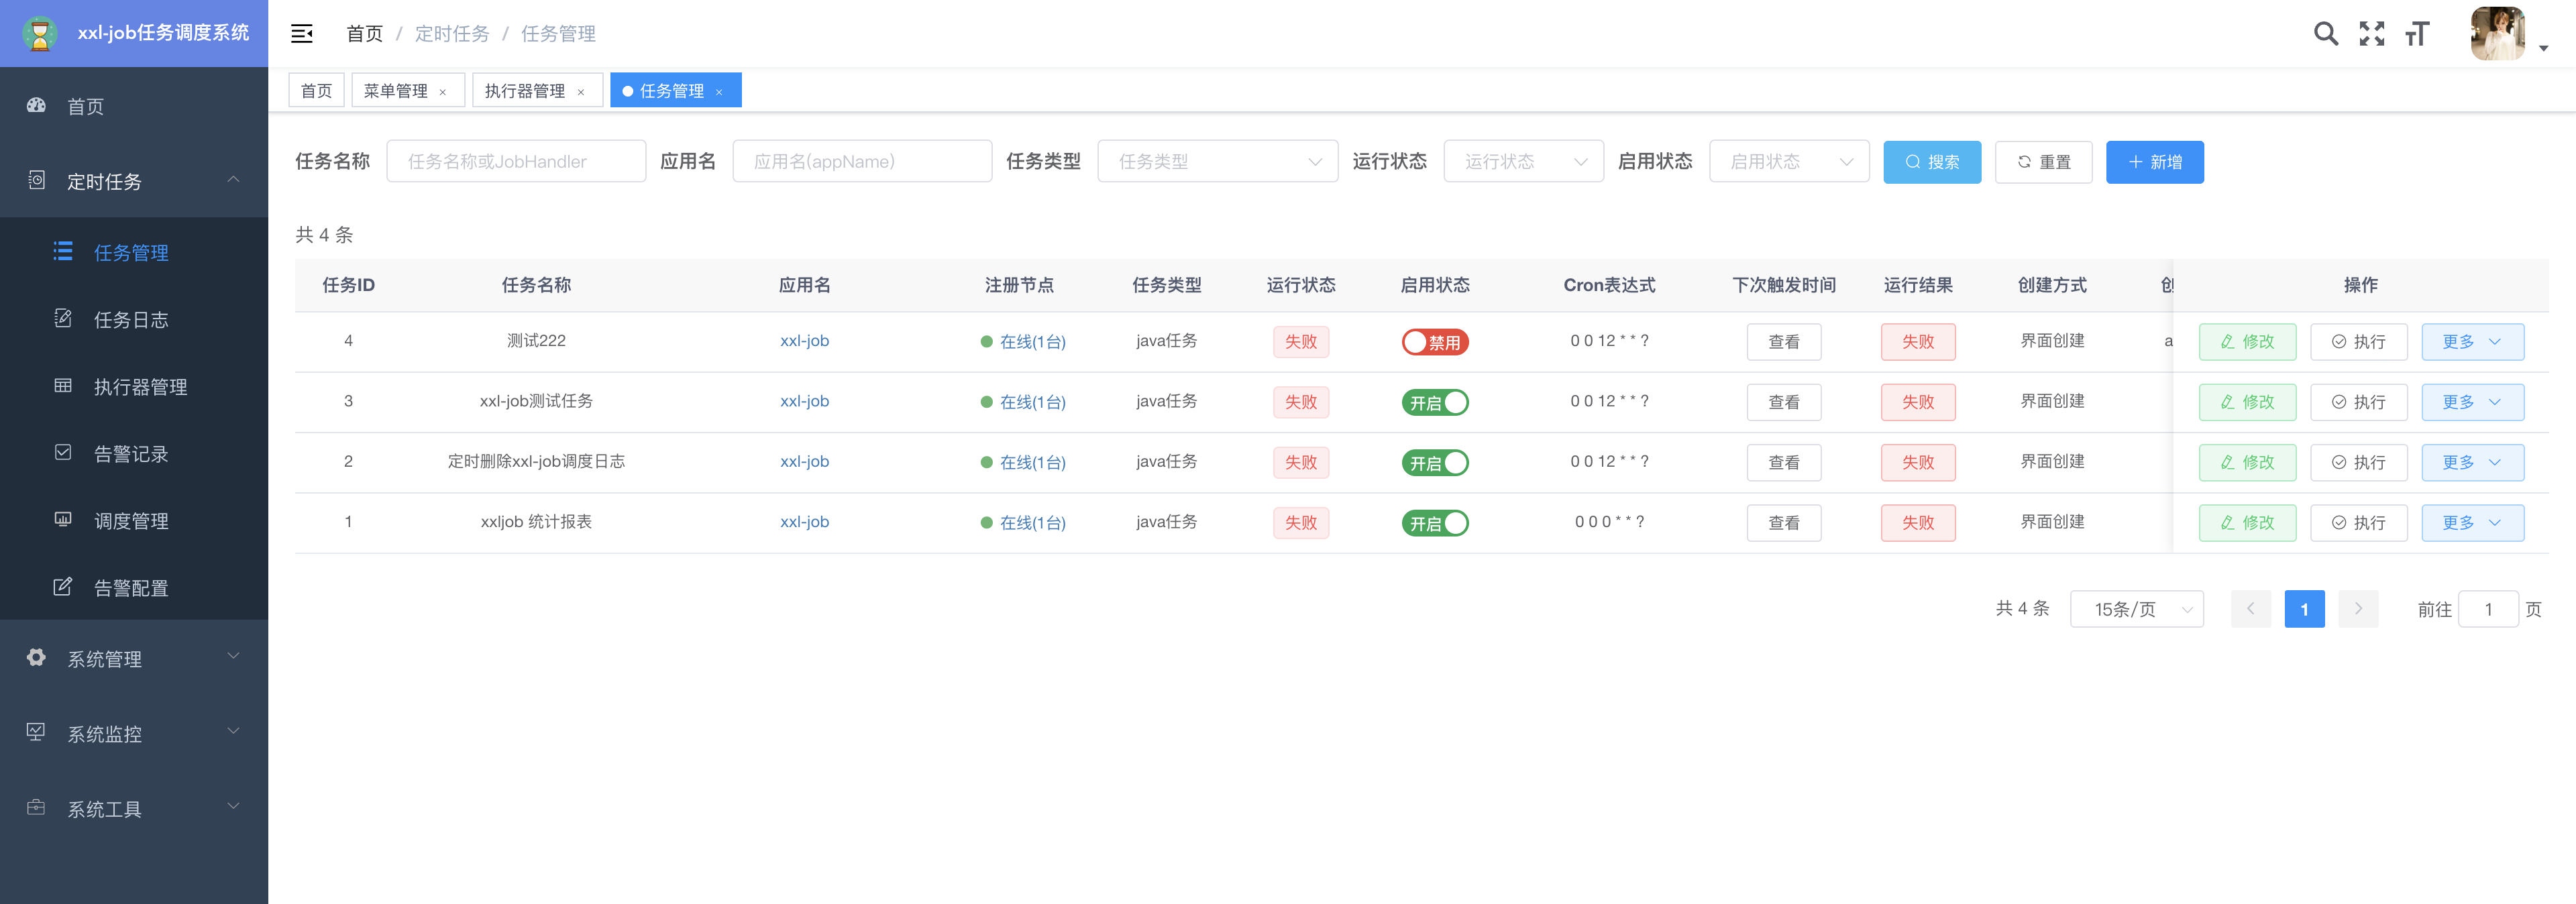Click into the 任务名称 search field
Viewport: 2576px width, 904px height.
(516, 162)
